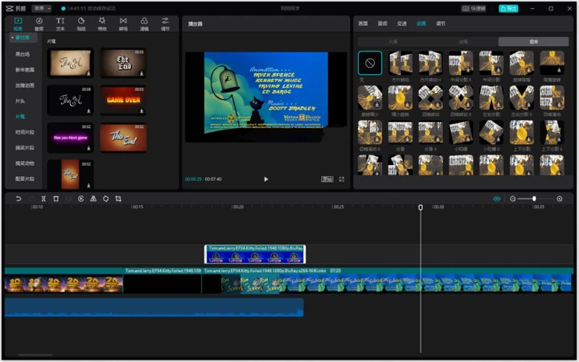
Task: Click the timeline zoom slider handle
Action: coord(534,199)
